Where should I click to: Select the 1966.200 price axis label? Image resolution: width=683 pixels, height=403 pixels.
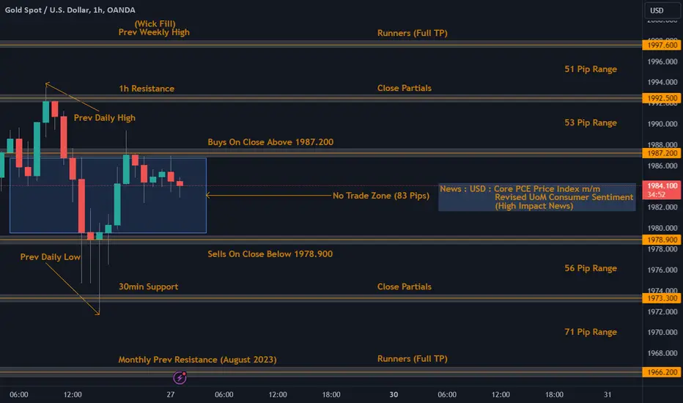(x=661, y=372)
